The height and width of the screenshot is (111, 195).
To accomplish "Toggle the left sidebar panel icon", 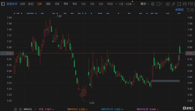I will (x=3, y=4).
